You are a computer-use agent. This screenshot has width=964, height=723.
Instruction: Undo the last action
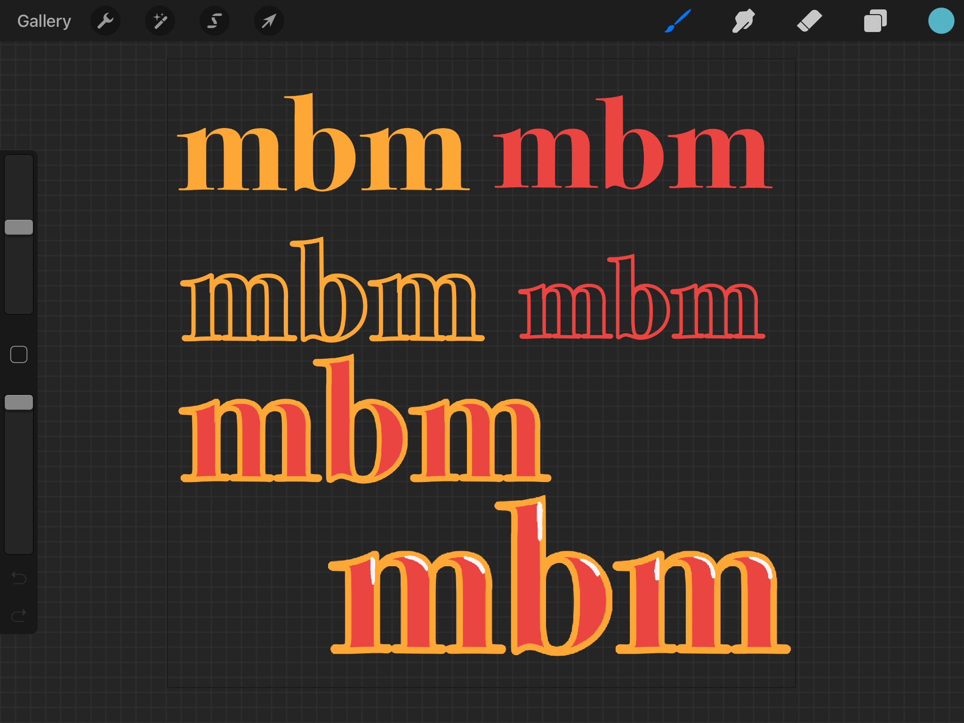coord(19,578)
